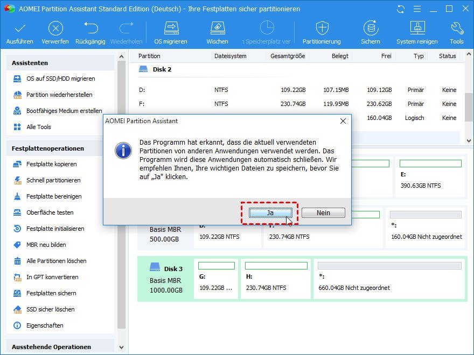The image size is (474, 355).
Task: Click the Ausführen checkmark icon
Action: (20, 29)
